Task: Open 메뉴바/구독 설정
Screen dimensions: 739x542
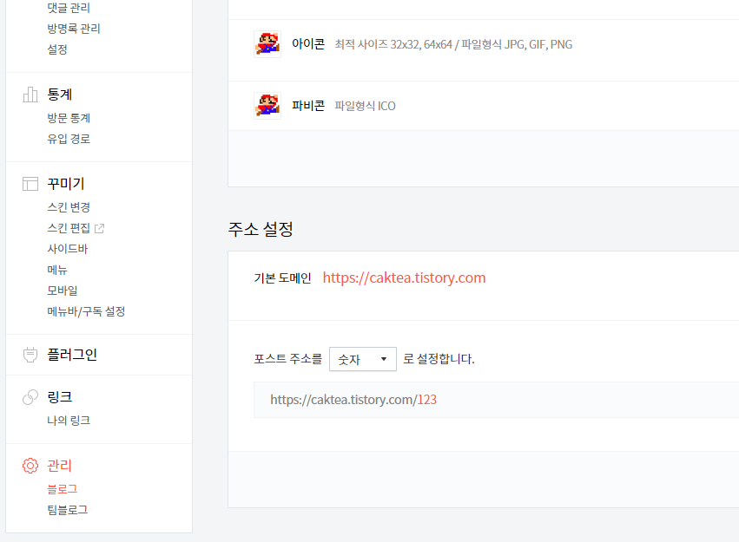Action: tap(86, 311)
